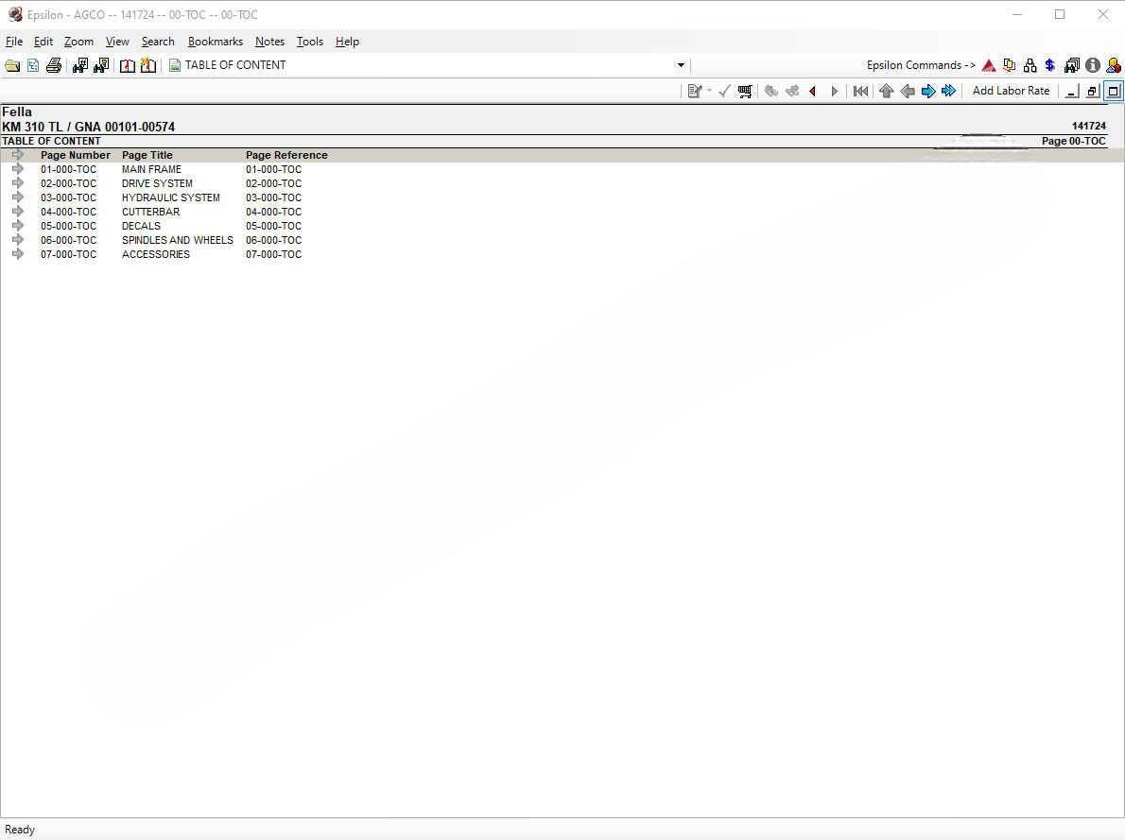
Task: Click the hierarchy tree icon near Epsilon Commands
Action: coord(1030,65)
